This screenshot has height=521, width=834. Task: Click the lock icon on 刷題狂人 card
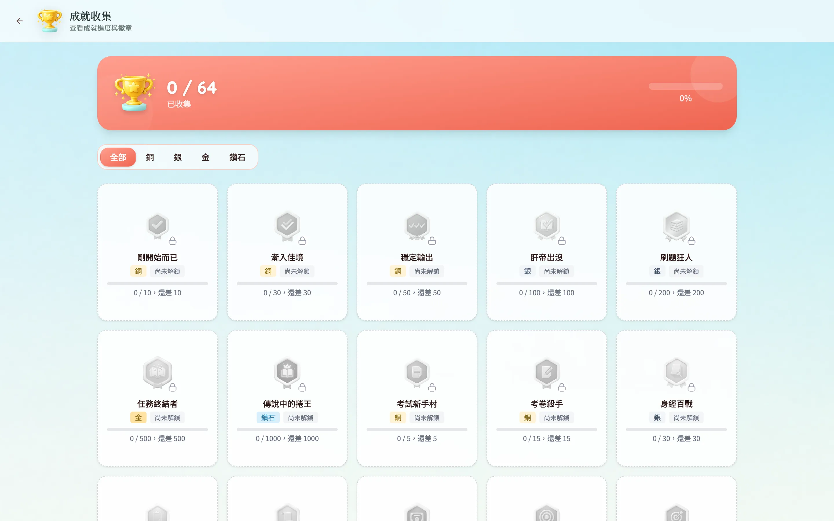click(x=691, y=241)
